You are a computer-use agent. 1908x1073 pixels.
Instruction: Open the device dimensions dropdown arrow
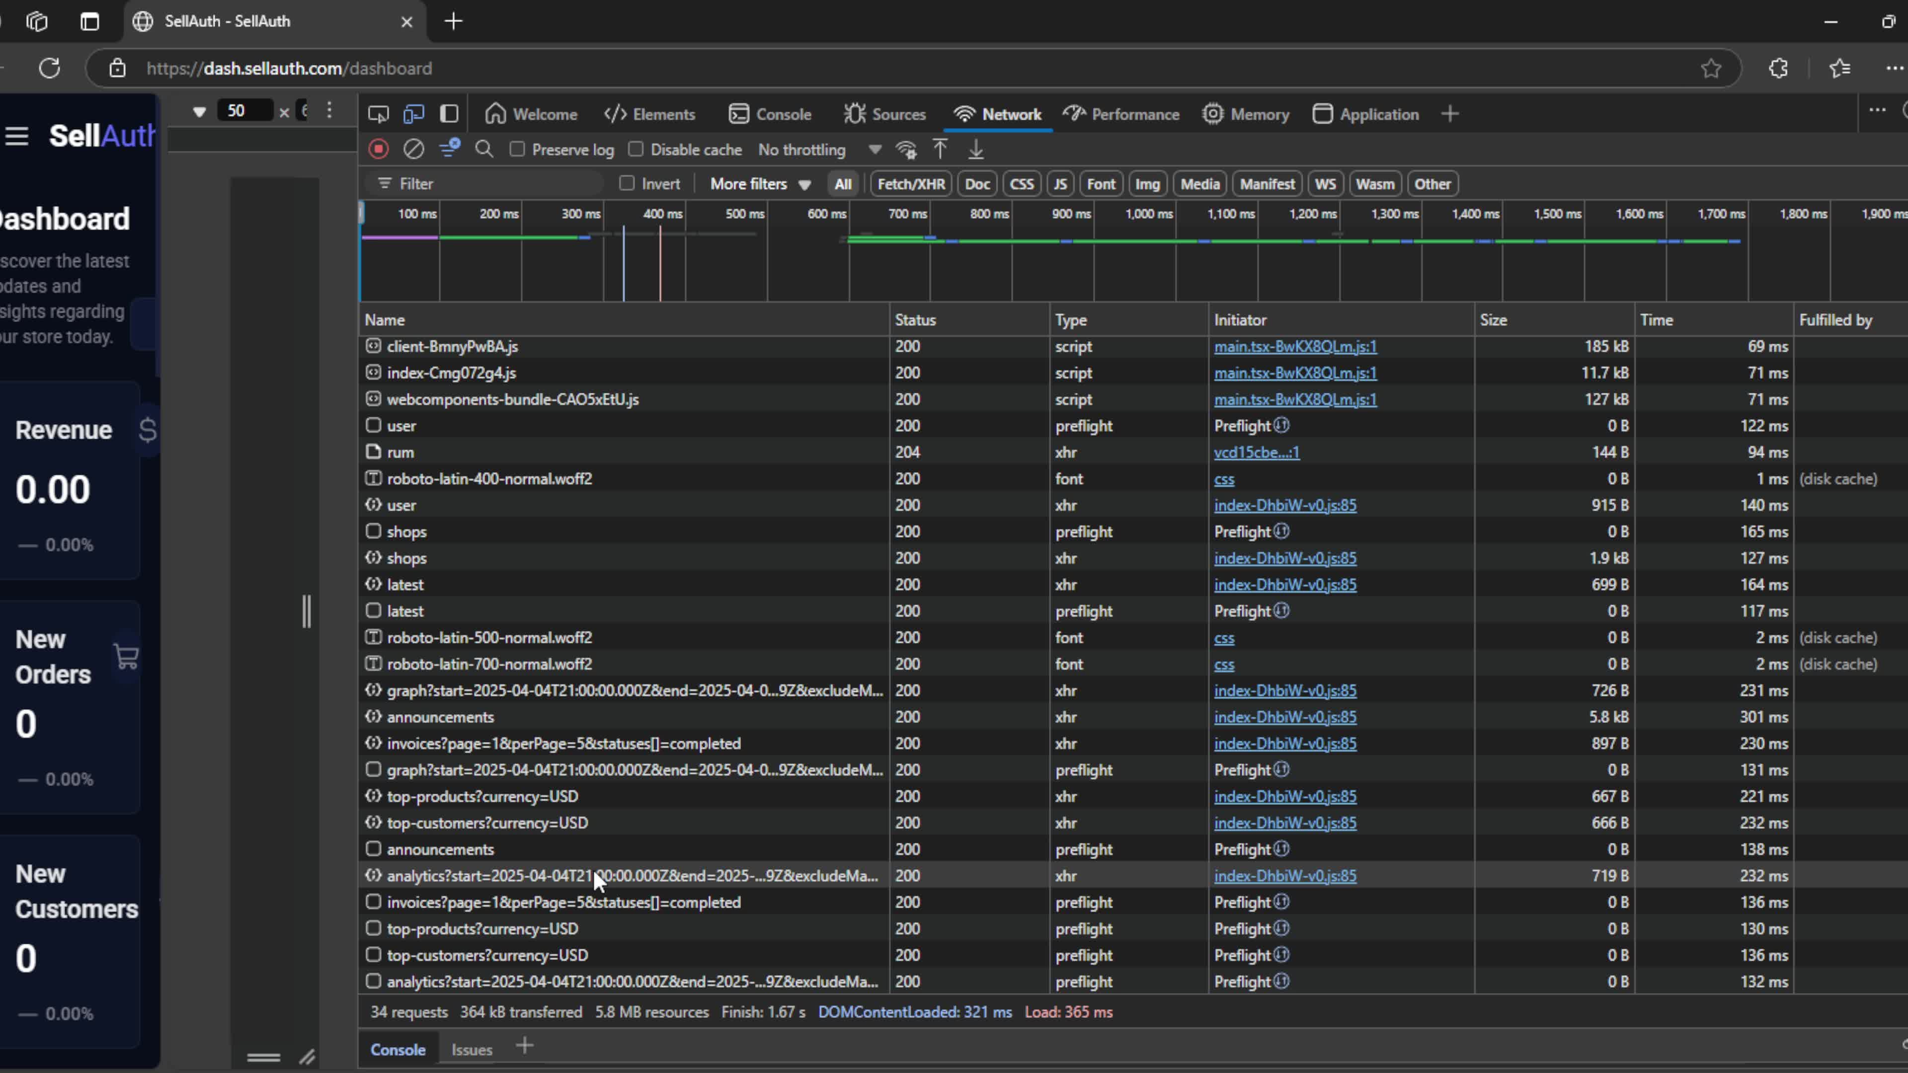199,111
